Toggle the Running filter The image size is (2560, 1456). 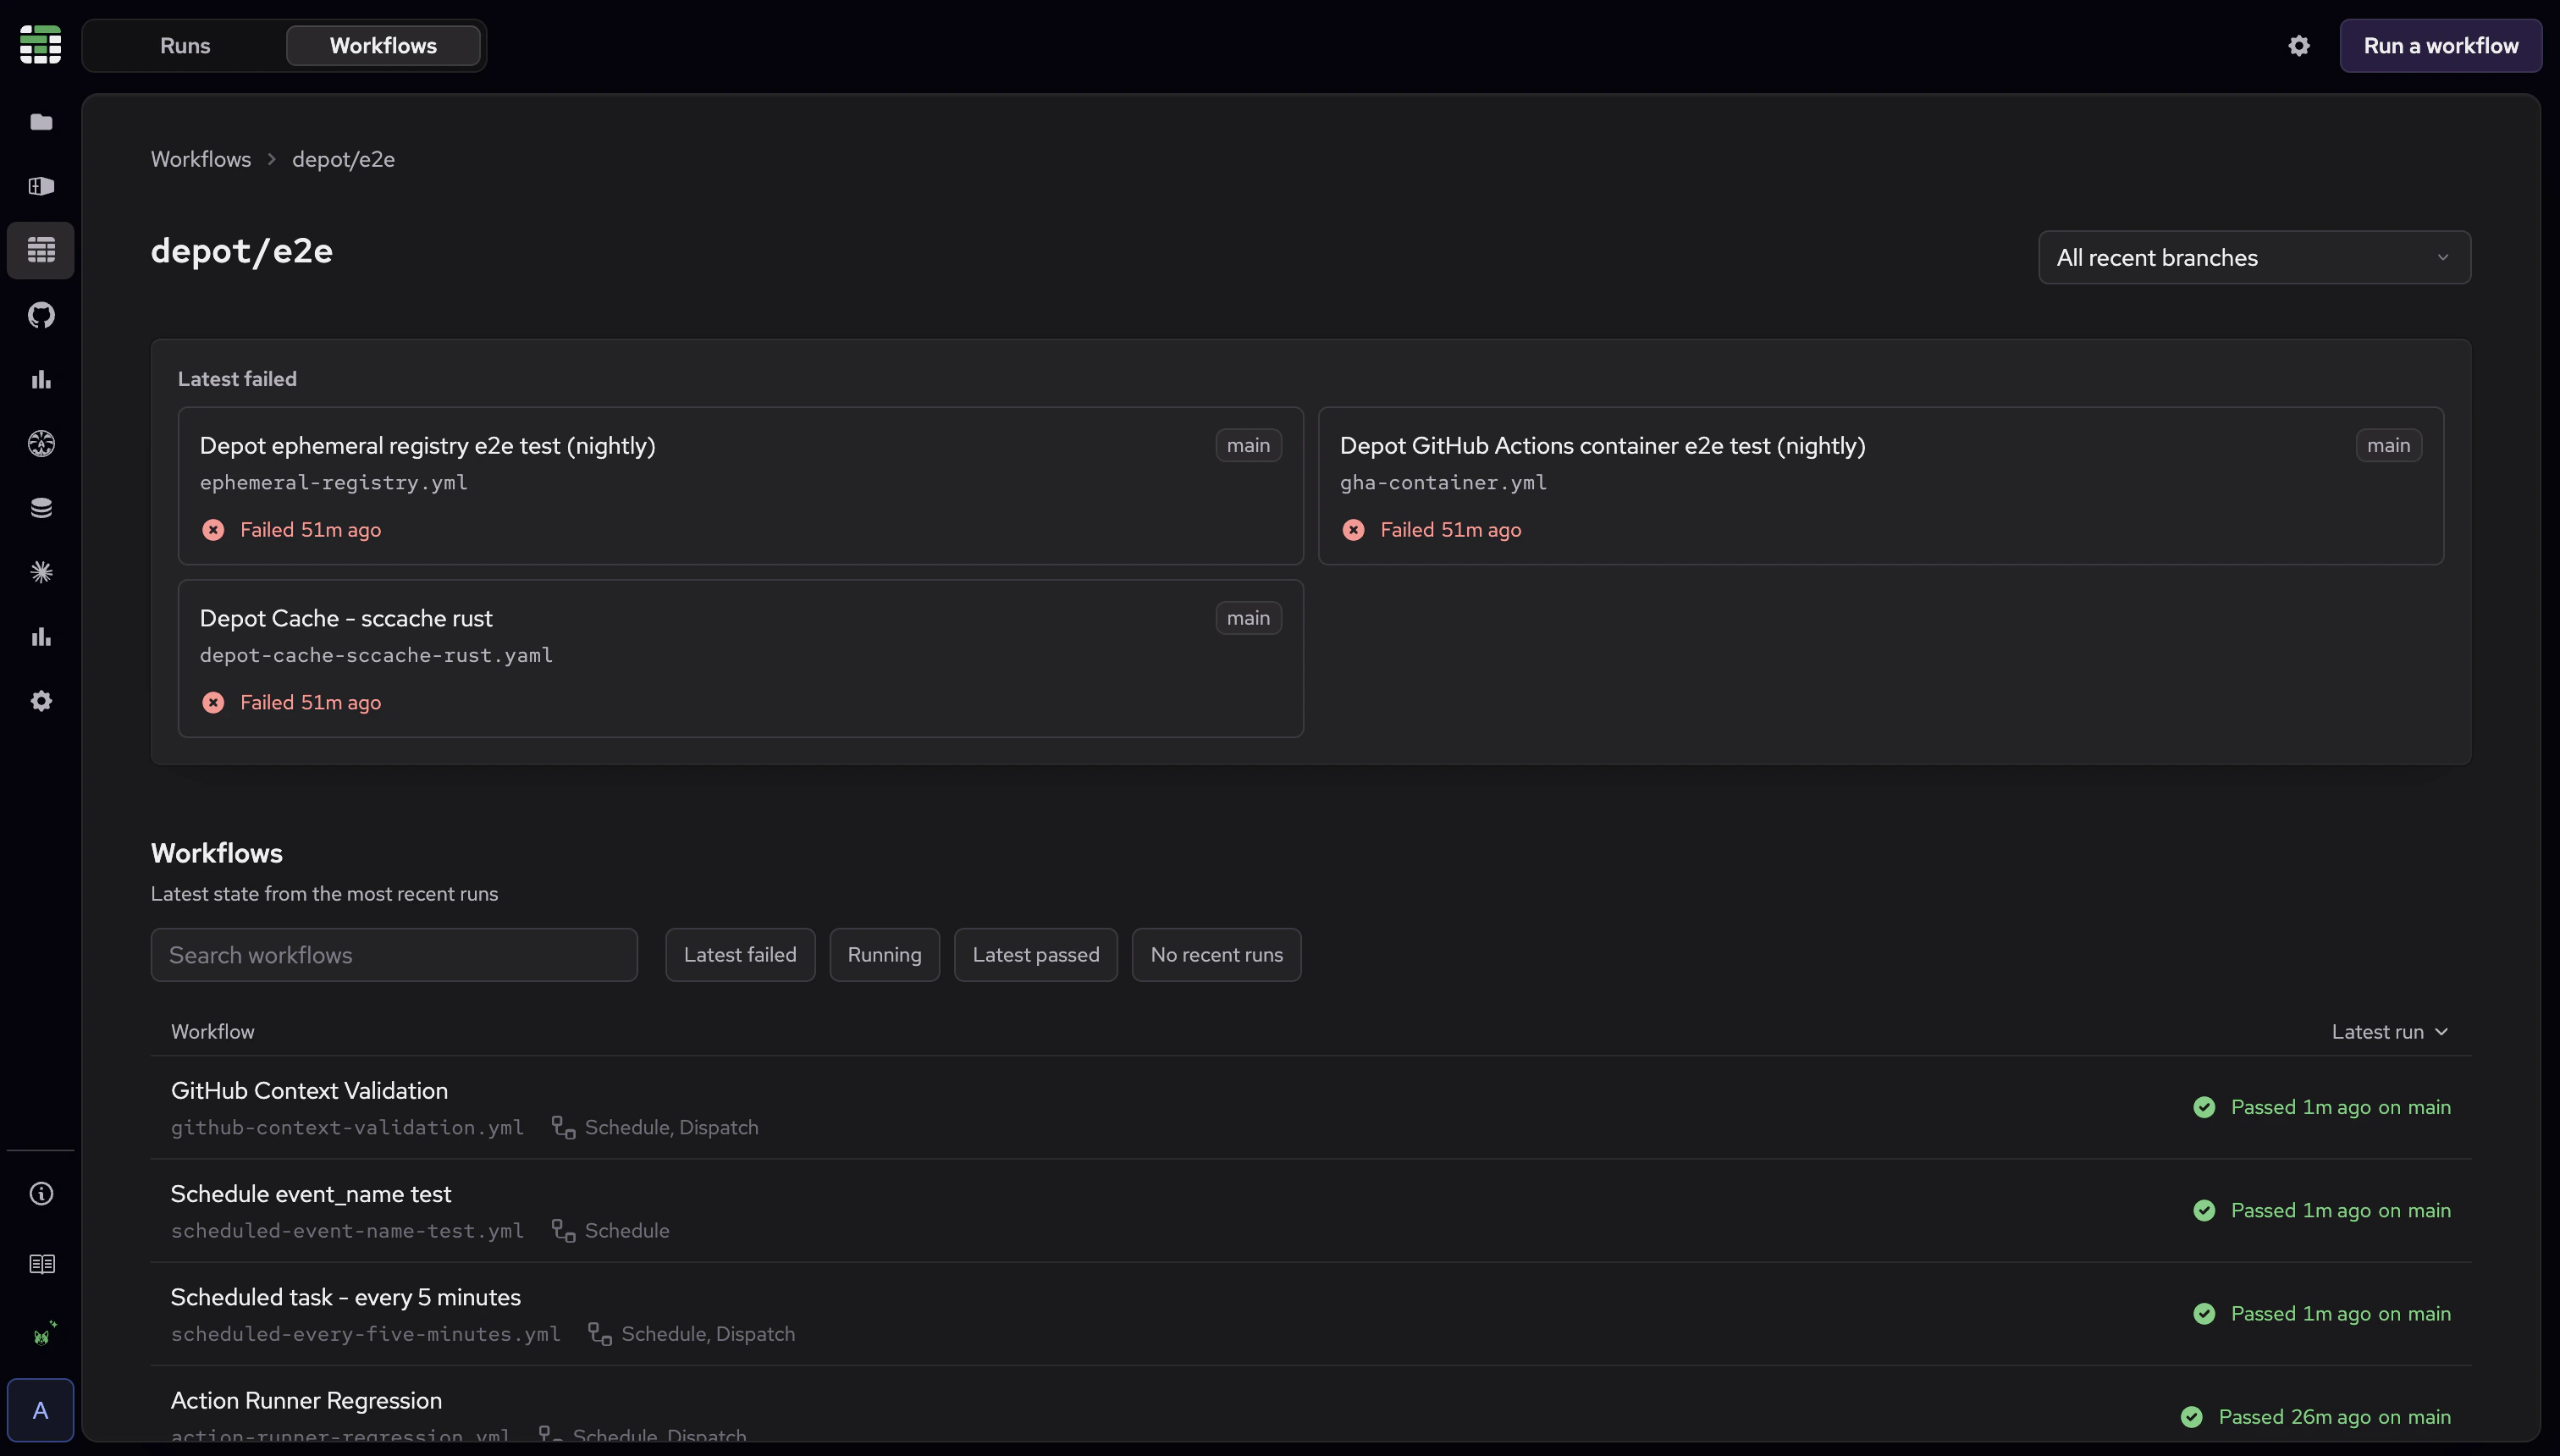coord(884,955)
